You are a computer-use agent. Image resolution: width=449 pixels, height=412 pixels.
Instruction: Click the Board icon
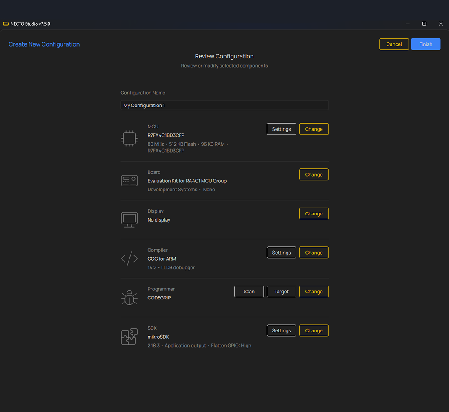[x=129, y=181]
